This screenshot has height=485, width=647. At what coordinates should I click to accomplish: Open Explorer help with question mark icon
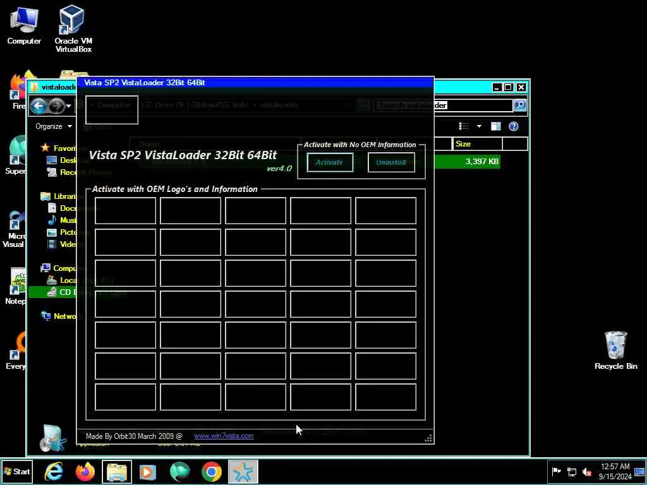[x=513, y=126]
